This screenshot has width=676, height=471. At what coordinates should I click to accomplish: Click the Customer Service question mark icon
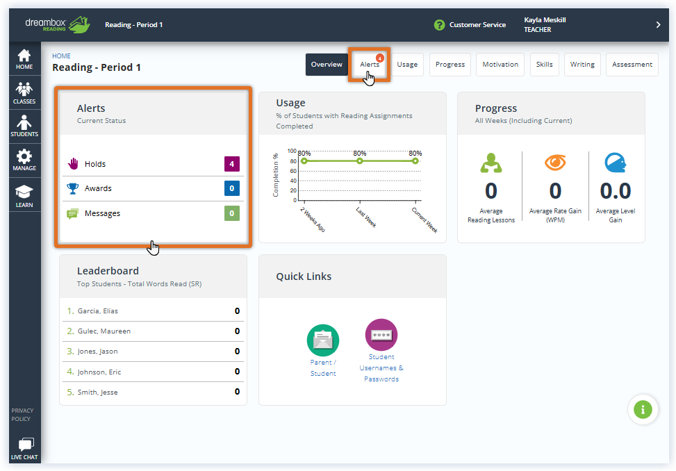click(x=440, y=24)
